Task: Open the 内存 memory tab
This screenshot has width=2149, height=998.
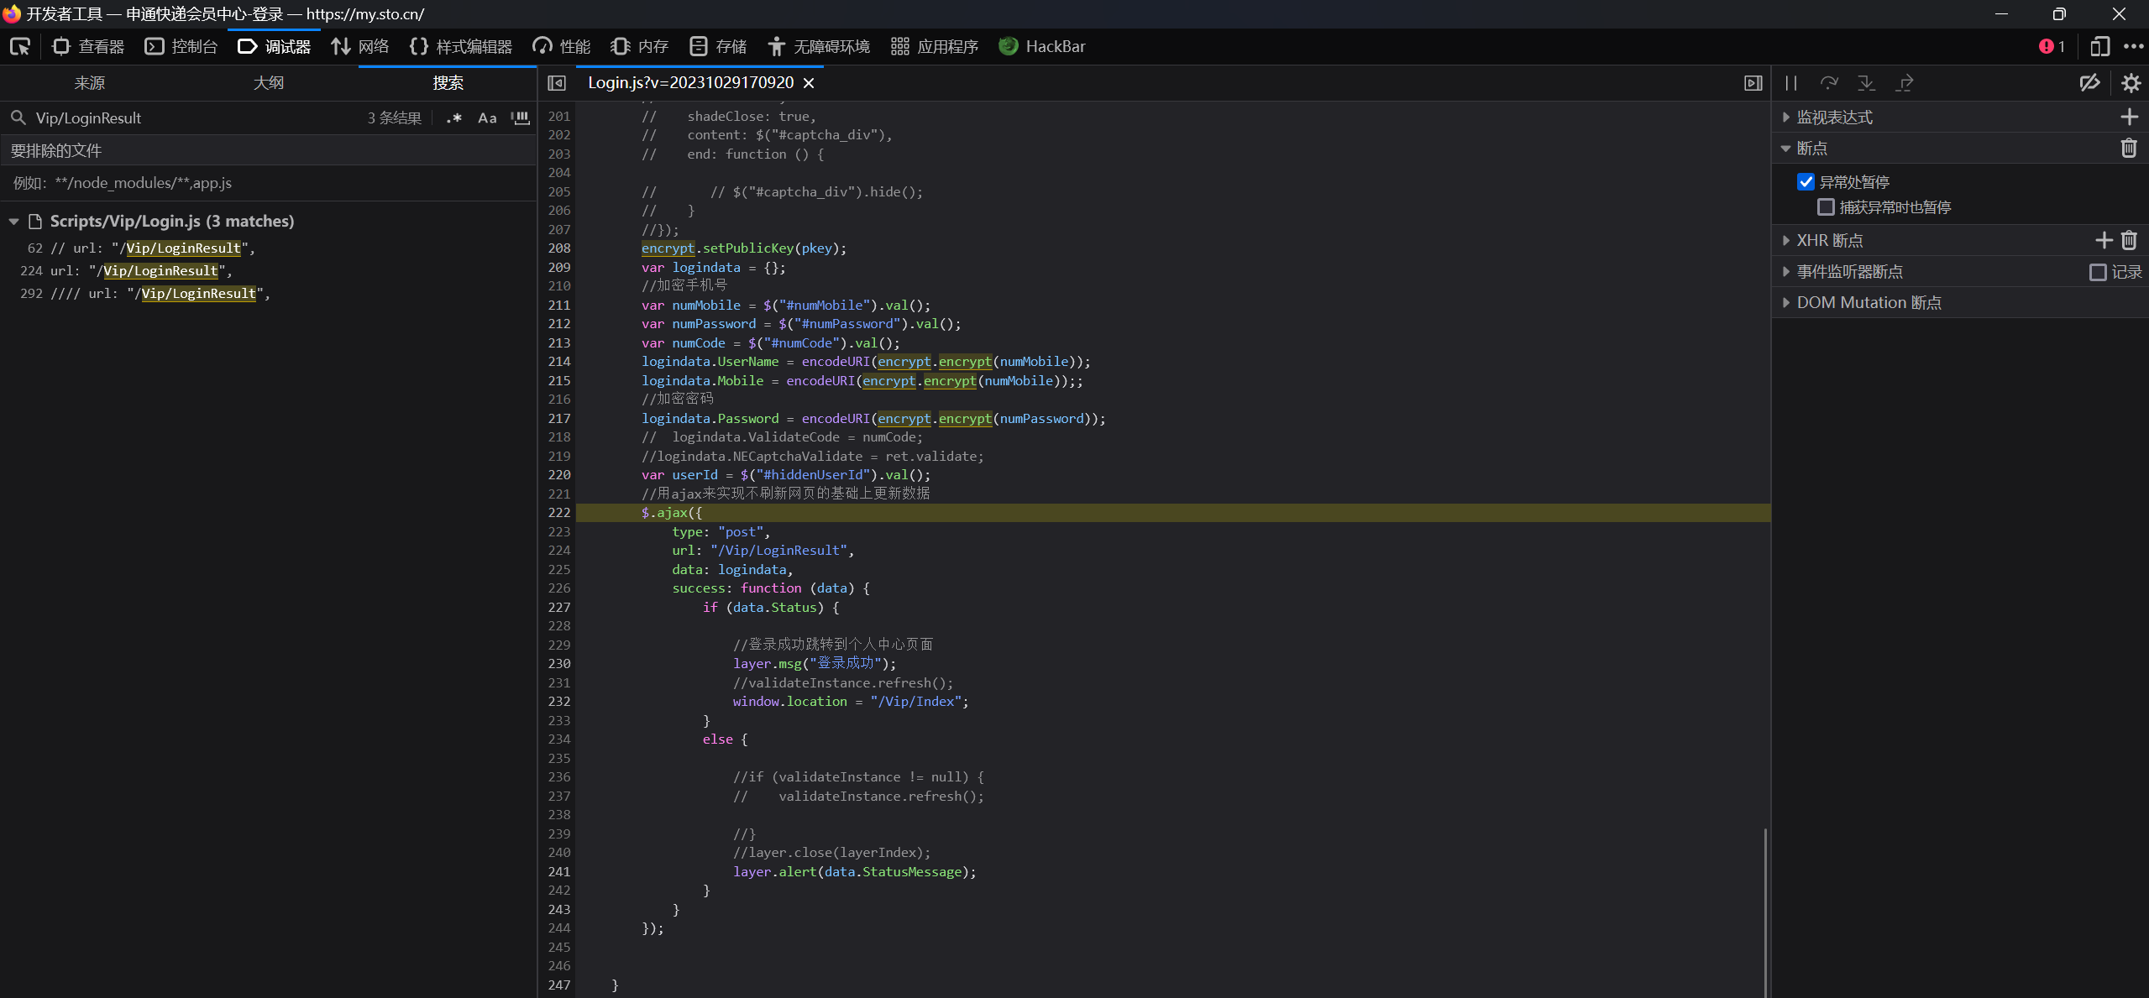Action: click(640, 46)
